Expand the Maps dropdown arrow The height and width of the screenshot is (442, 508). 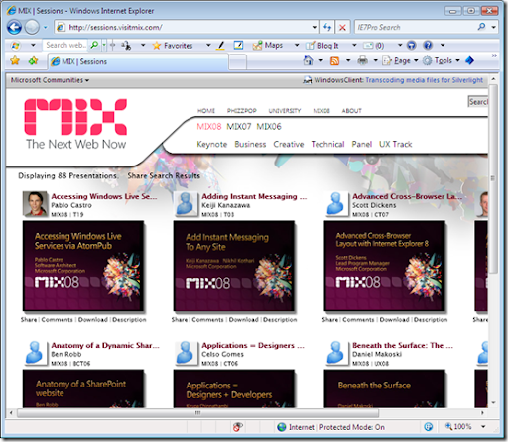click(297, 45)
